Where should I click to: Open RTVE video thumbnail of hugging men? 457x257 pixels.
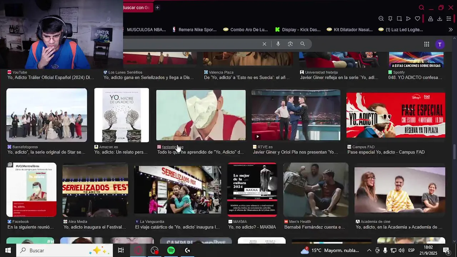tap(296, 115)
